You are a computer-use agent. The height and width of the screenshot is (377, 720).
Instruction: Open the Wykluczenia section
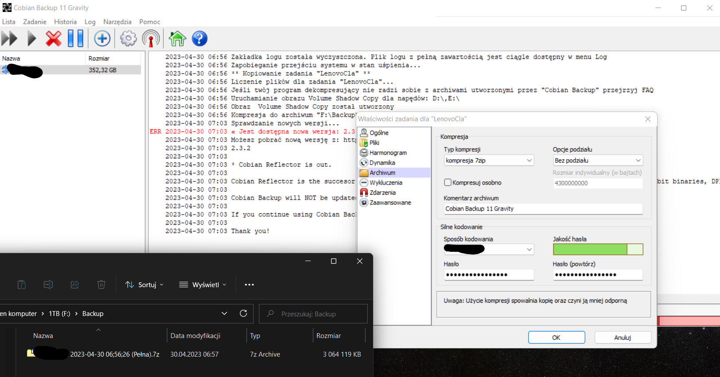coord(386,182)
